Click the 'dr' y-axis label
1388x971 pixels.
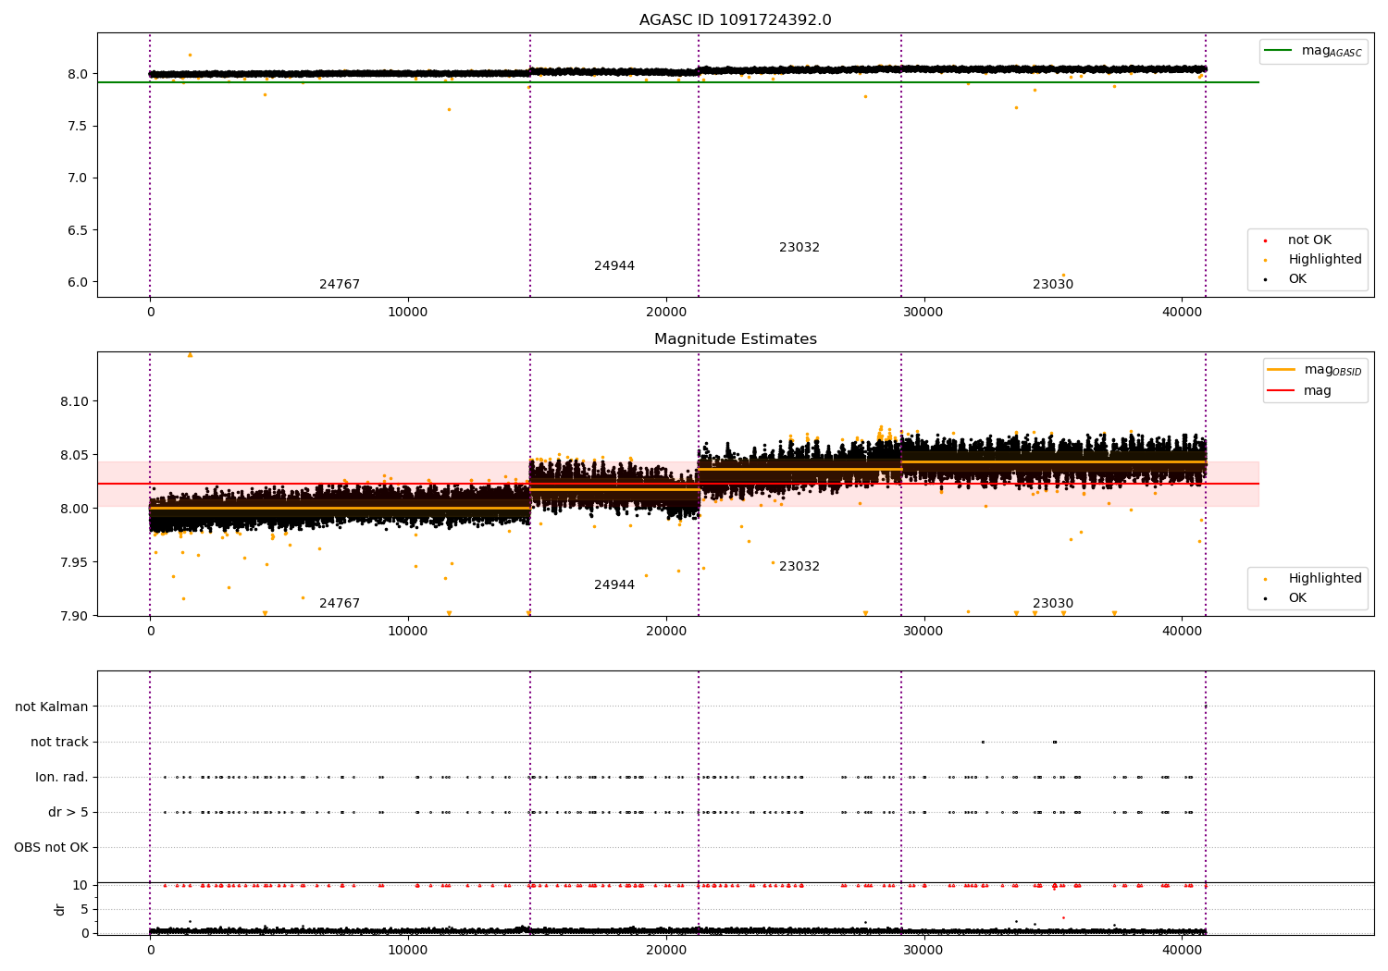(x=60, y=909)
